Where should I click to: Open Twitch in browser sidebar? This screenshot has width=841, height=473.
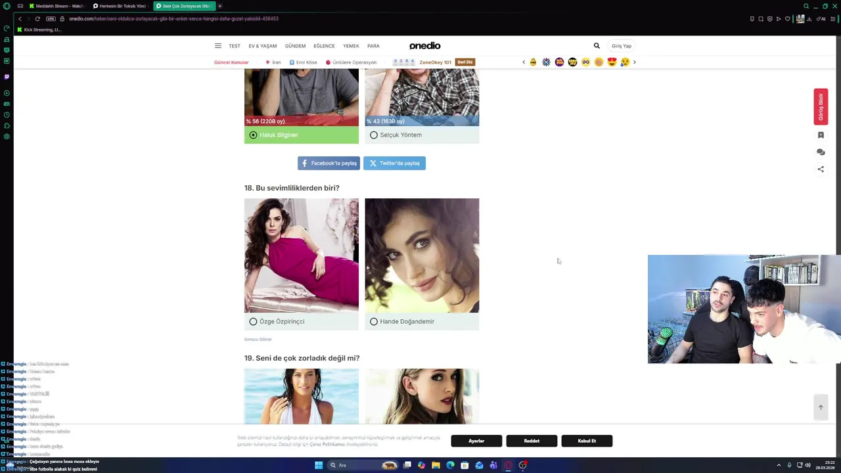[x=7, y=77]
